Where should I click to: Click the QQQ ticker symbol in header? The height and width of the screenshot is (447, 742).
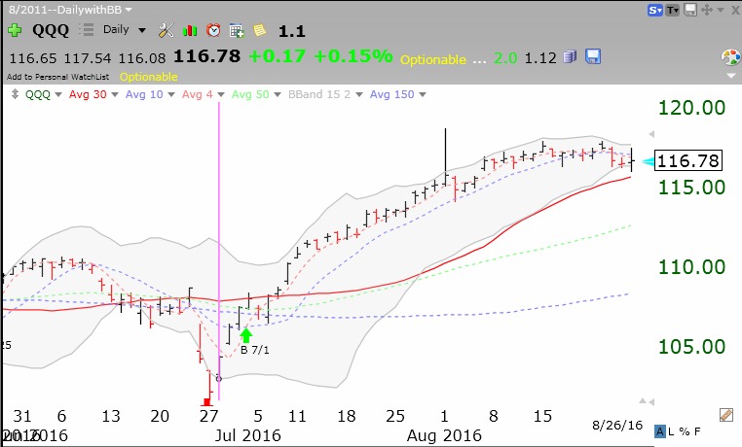pyautogui.click(x=51, y=30)
